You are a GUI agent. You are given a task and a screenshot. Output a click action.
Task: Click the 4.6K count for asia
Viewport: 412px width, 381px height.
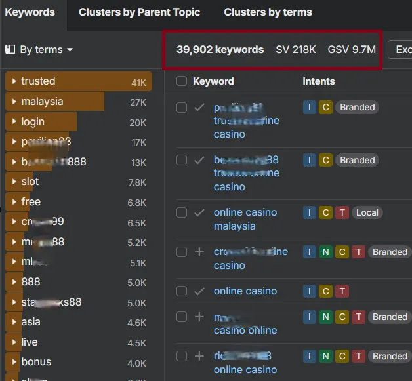(137, 323)
